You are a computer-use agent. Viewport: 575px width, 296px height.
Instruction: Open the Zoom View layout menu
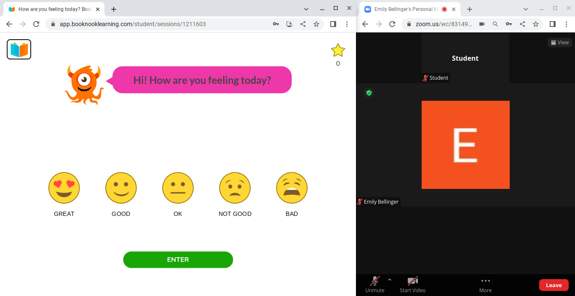coord(560,43)
